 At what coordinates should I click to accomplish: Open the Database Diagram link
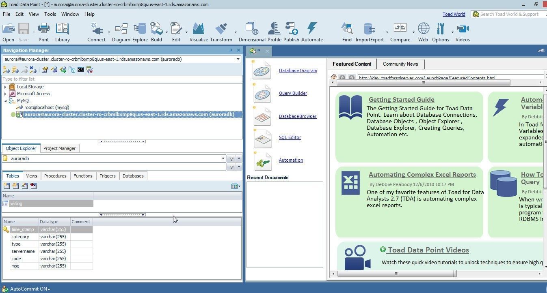click(x=298, y=71)
